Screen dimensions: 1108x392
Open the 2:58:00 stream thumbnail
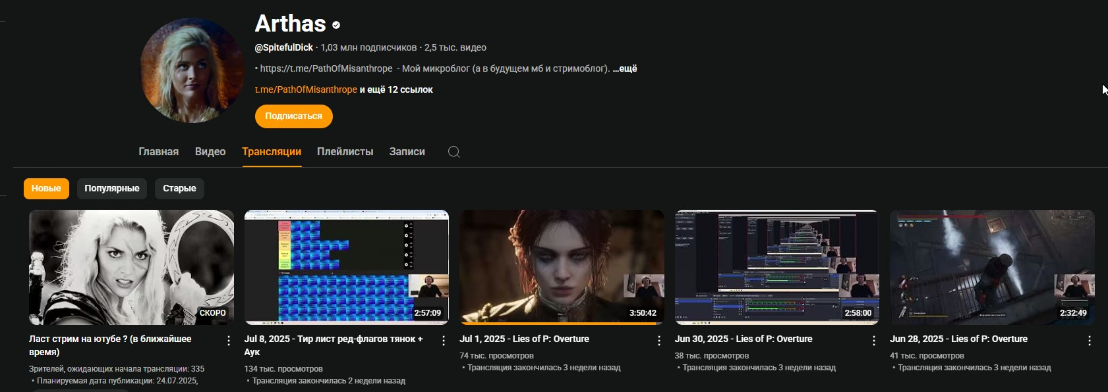[777, 267]
